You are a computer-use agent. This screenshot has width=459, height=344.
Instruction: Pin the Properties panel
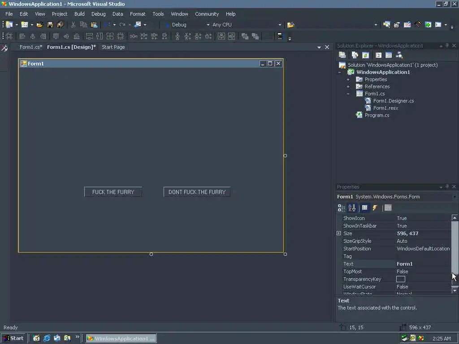(x=447, y=187)
